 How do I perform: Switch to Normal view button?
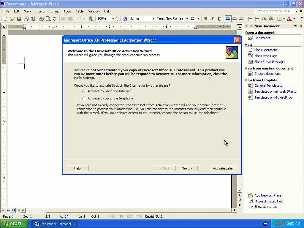[x=3, y=210]
